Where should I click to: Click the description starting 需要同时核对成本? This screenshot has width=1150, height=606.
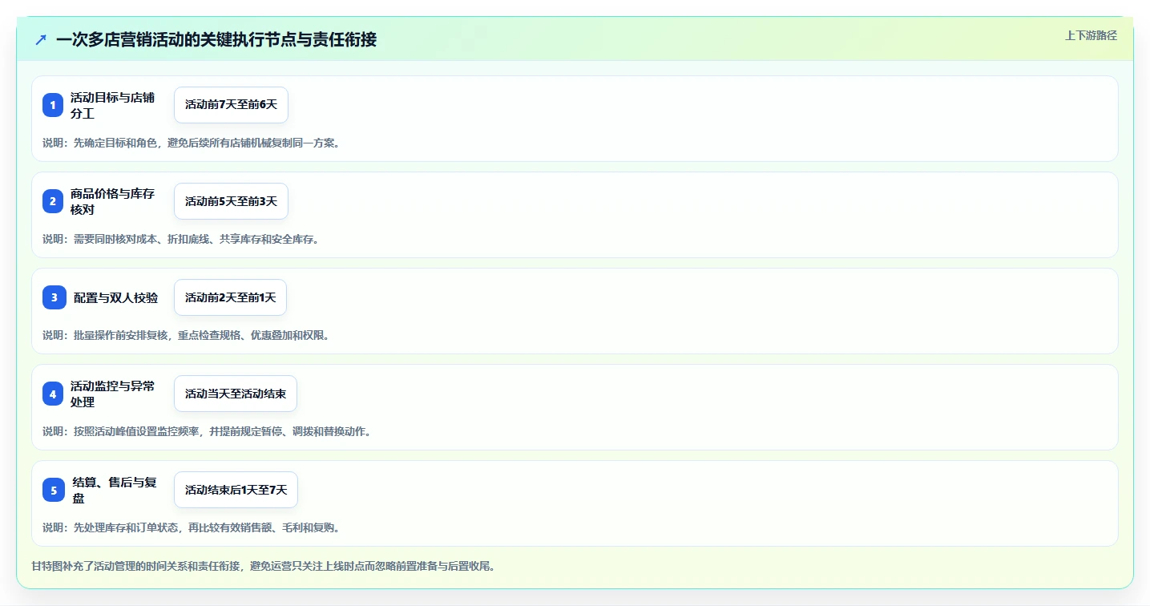[x=181, y=239]
